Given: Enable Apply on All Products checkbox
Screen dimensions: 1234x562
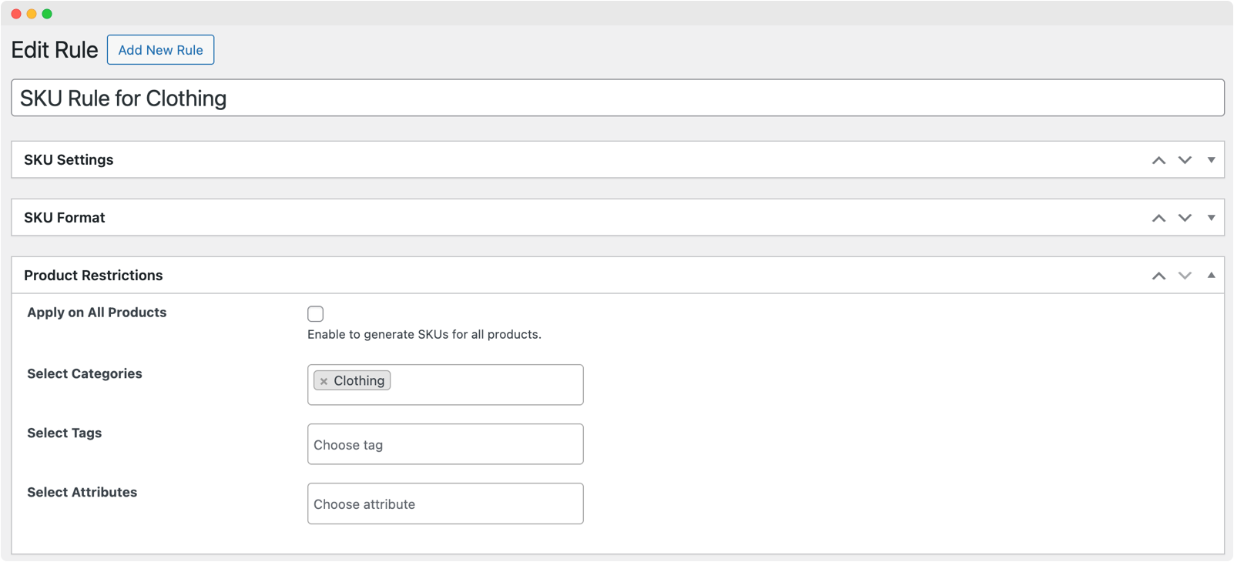Looking at the screenshot, I should click(x=315, y=313).
